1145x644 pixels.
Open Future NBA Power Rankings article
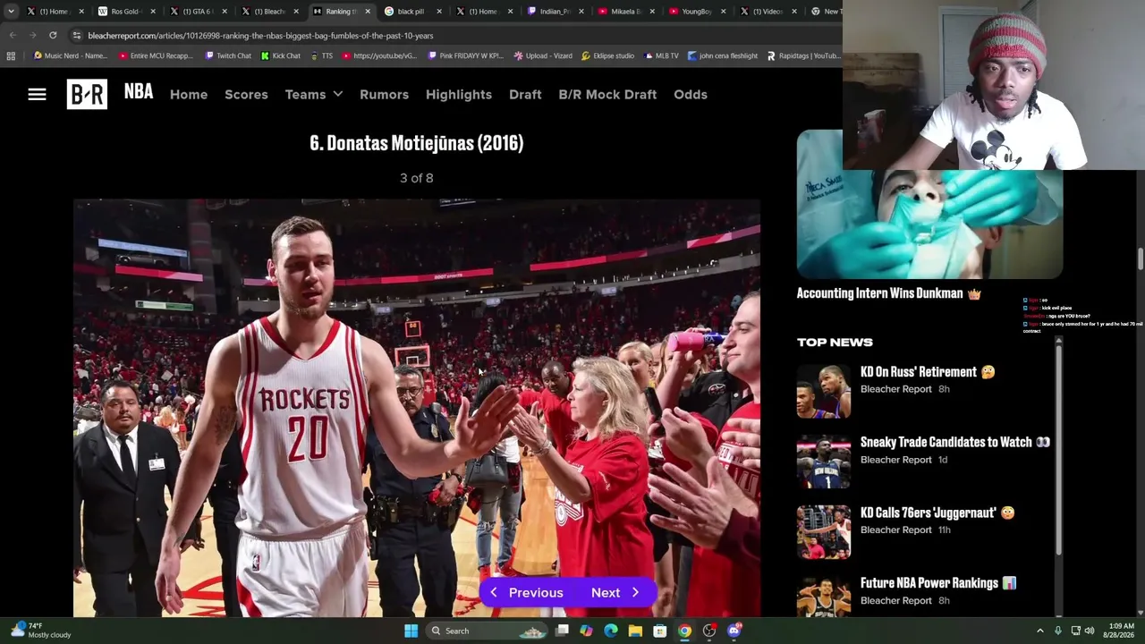(x=938, y=583)
